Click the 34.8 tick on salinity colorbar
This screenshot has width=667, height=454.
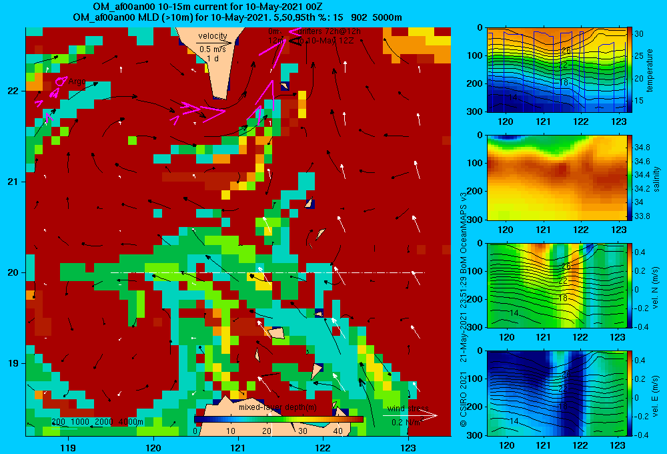point(642,148)
